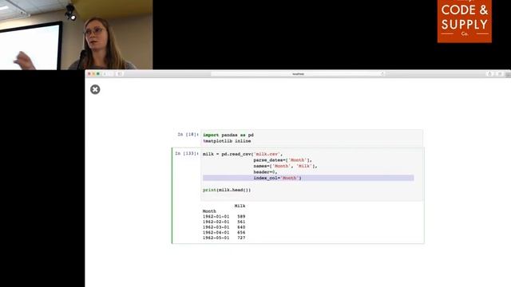
Task: Click output row 1962-04-01 656
Action: pos(224,233)
